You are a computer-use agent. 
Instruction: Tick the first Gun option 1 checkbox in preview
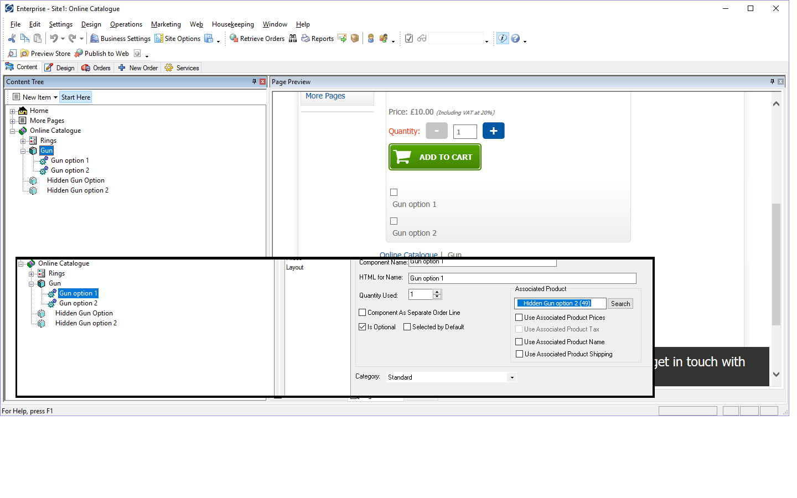[x=394, y=193]
